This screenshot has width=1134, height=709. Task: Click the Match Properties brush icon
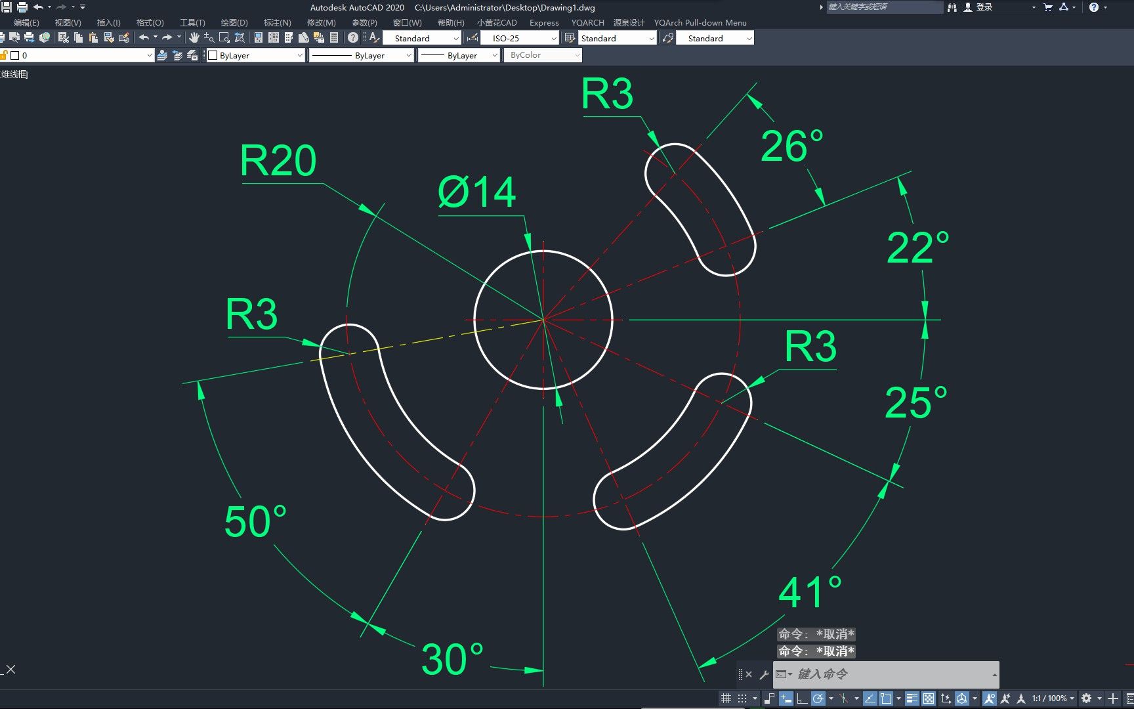(109, 38)
